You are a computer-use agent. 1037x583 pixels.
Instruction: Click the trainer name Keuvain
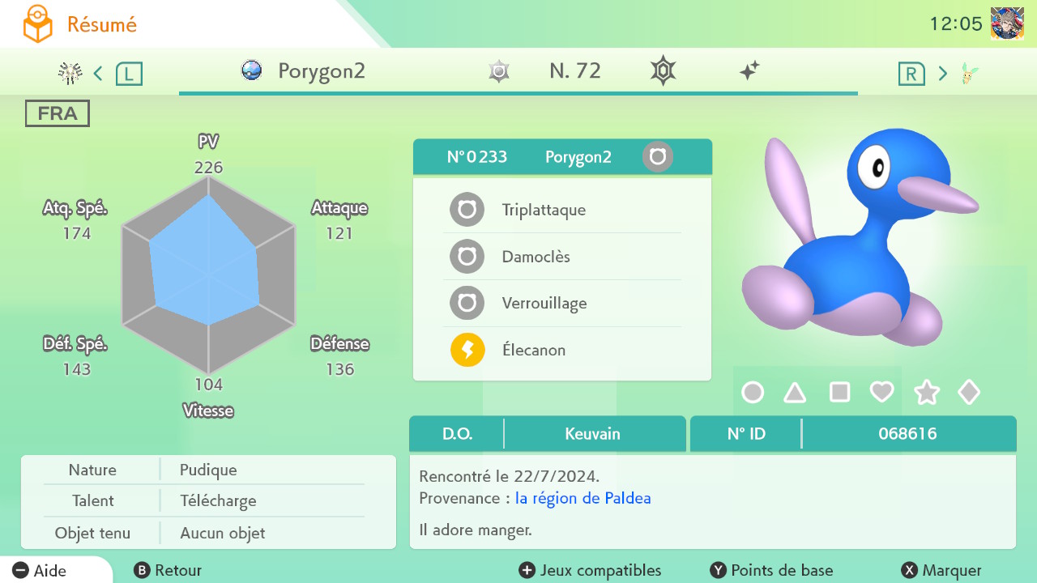(x=593, y=434)
